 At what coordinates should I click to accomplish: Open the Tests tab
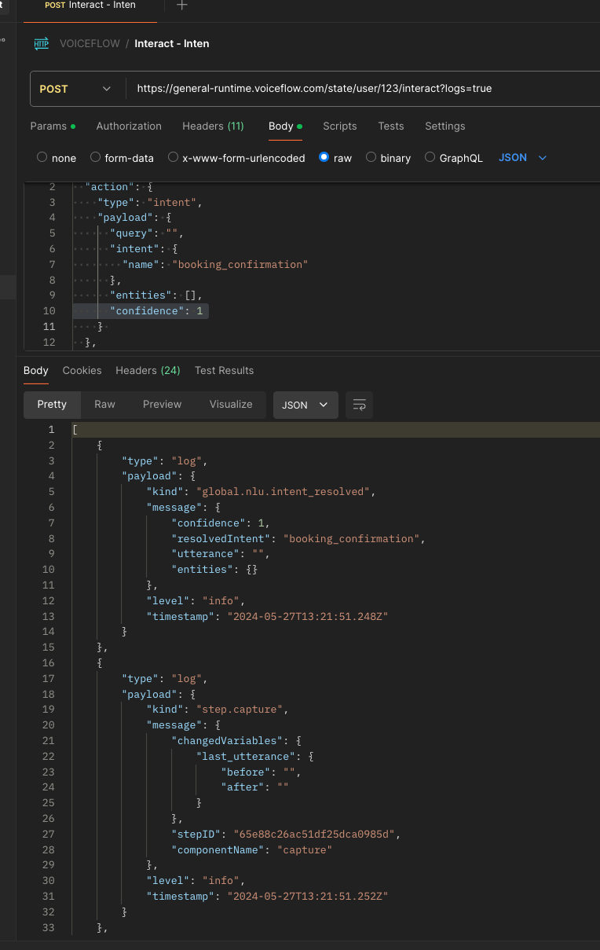pyautogui.click(x=391, y=126)
